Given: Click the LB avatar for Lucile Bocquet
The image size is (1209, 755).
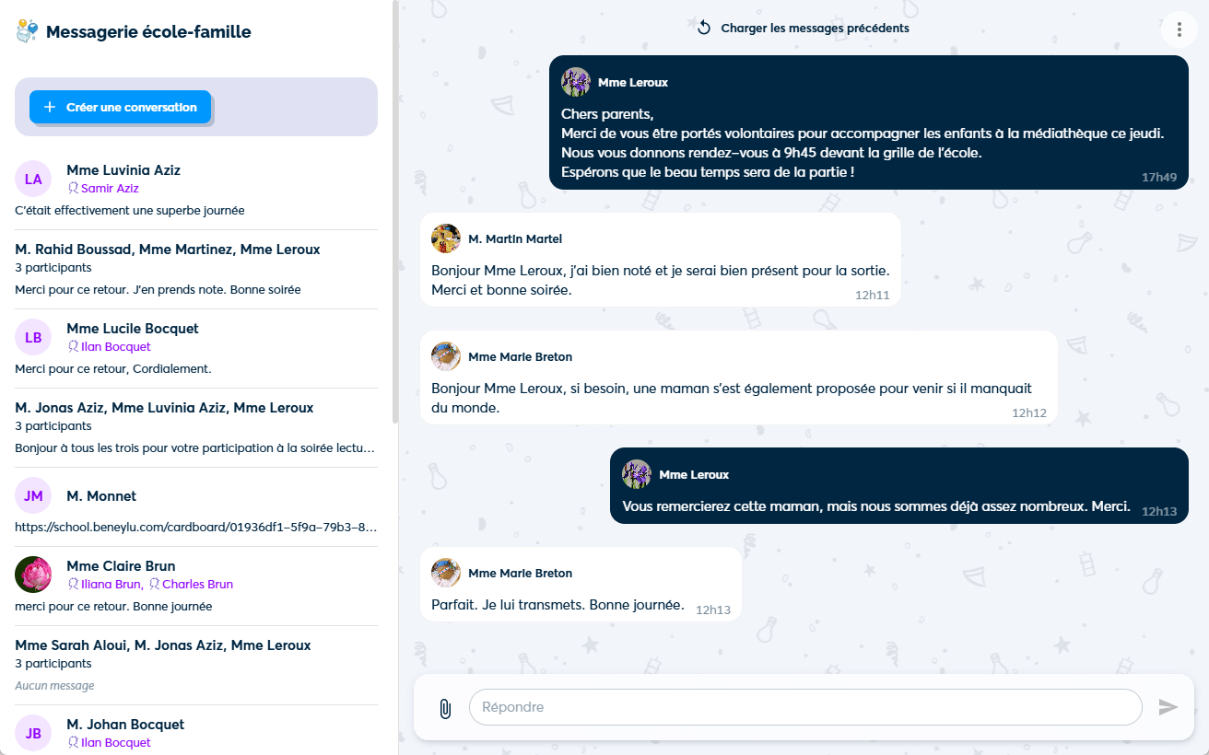Looking at the screenshot, I should click(33, 337).
